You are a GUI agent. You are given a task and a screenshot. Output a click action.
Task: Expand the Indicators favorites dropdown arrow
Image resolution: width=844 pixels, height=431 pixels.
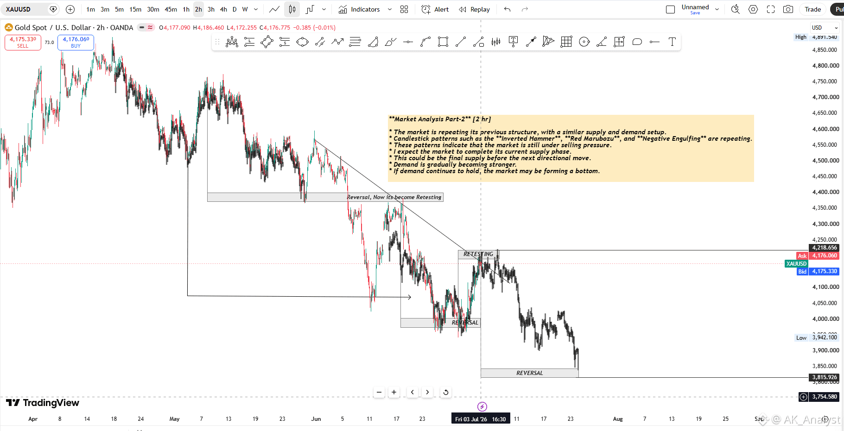pyautogui.click(x=389, y=9)
